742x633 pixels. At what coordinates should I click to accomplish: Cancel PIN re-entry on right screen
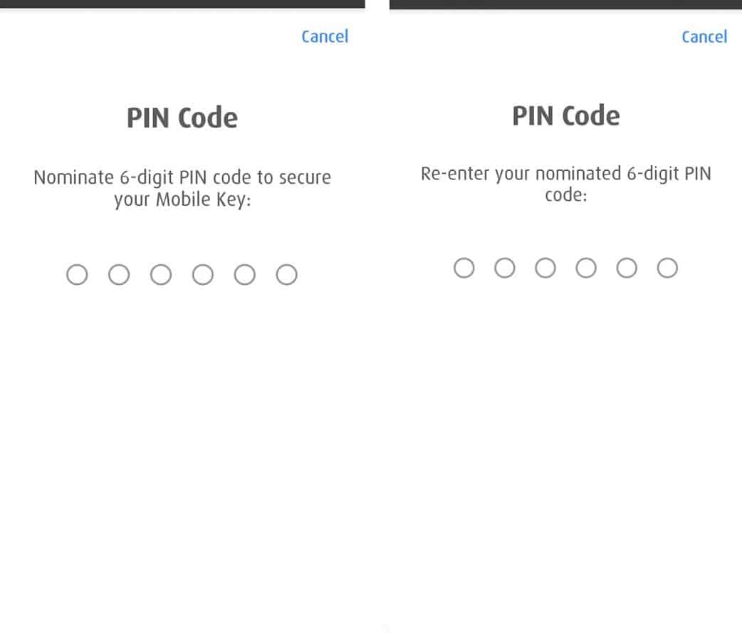click(704, 36)
